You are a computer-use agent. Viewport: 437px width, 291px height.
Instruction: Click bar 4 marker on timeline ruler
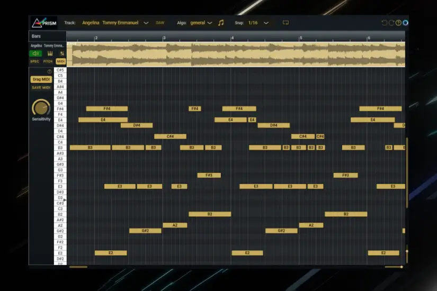pos(233,38)
